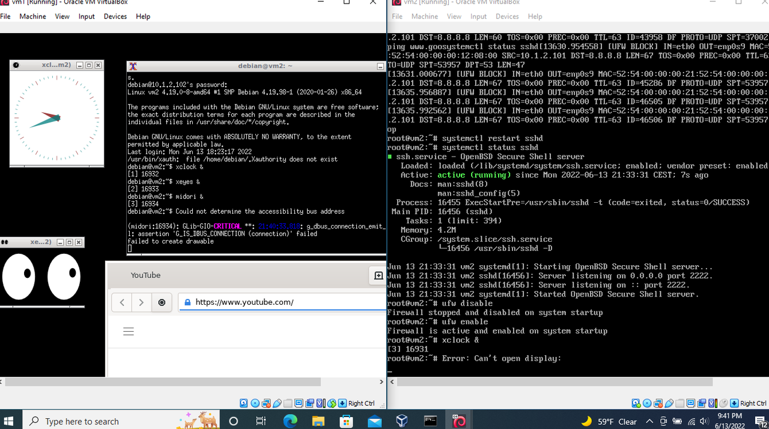The width and height of the screenshot is (769, 429).
Task: Click Cortana circle on taskbar
Action: (234, 421)
